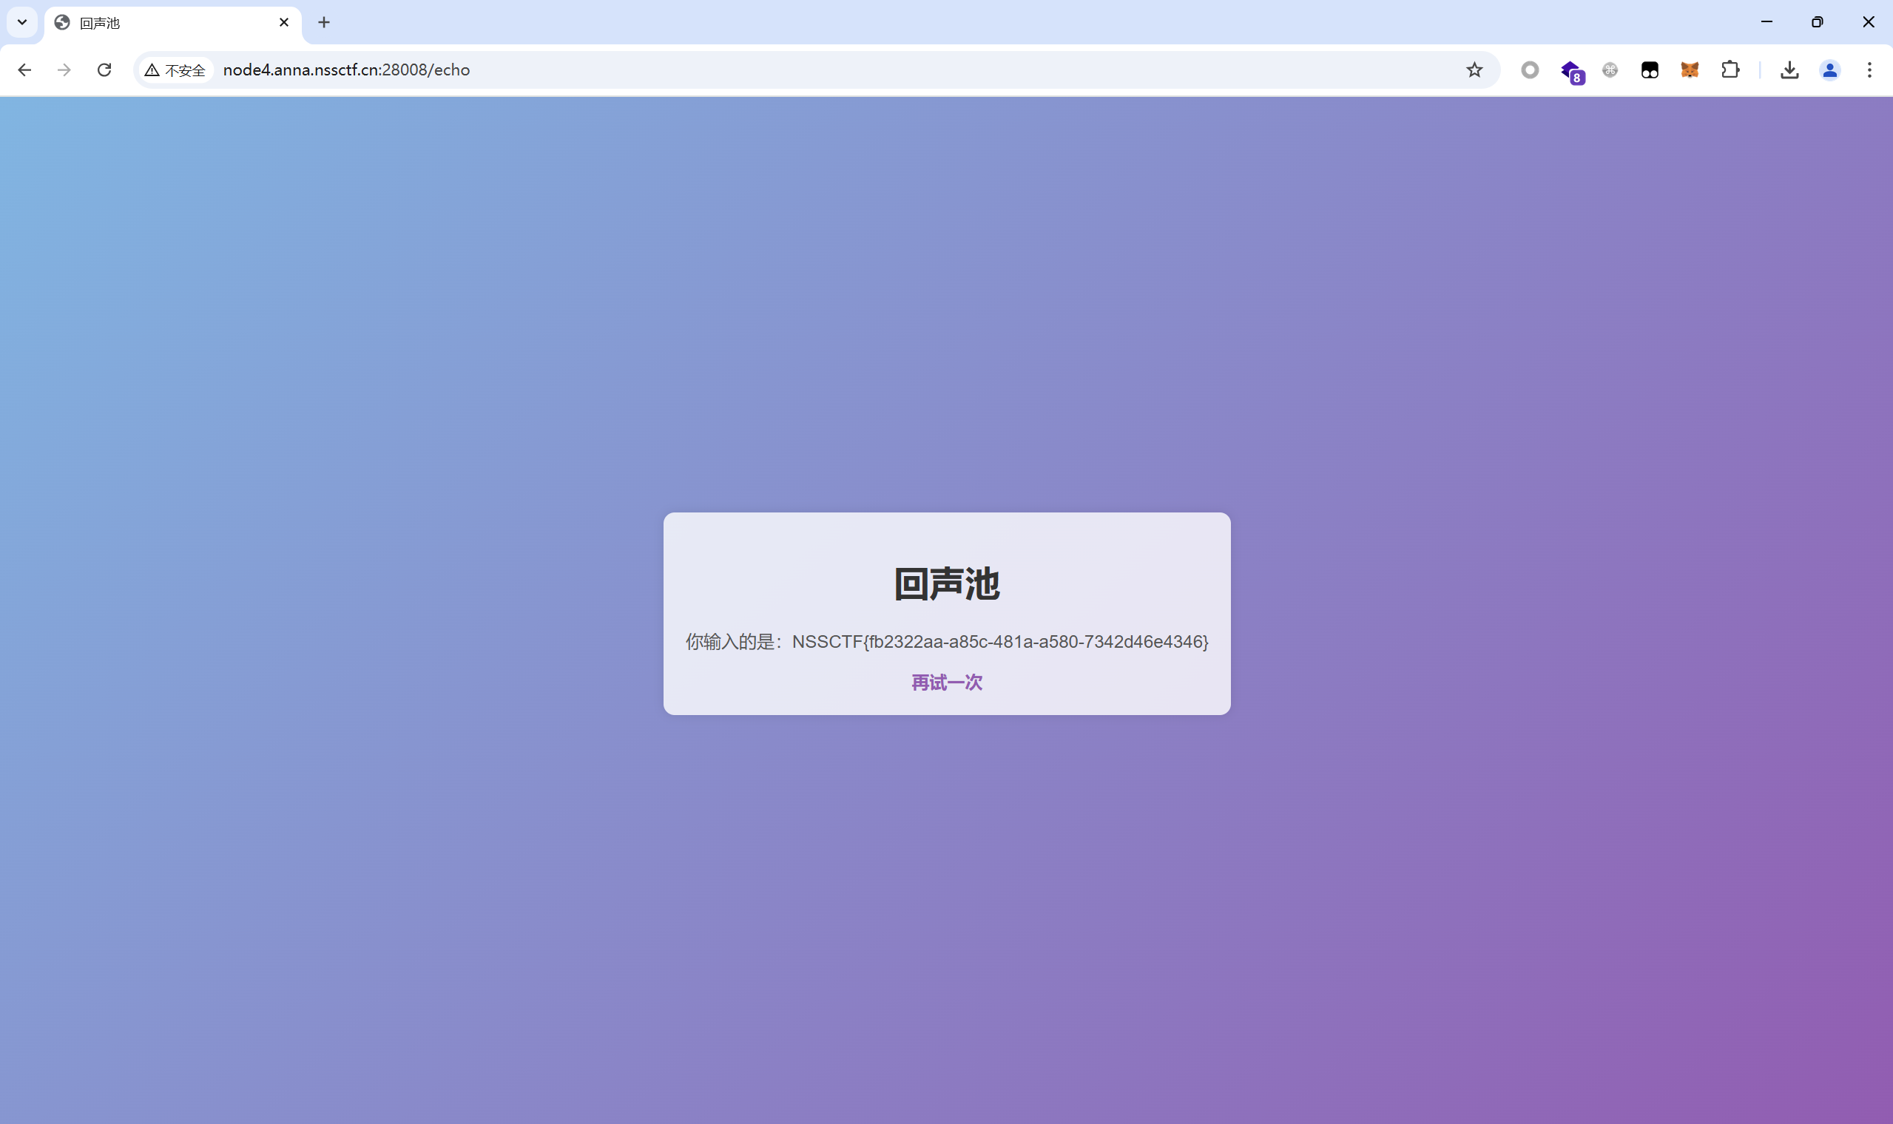Bookmark this page with the star icon
This screenshot has width=1893, height=1124.
[1474, 70]
